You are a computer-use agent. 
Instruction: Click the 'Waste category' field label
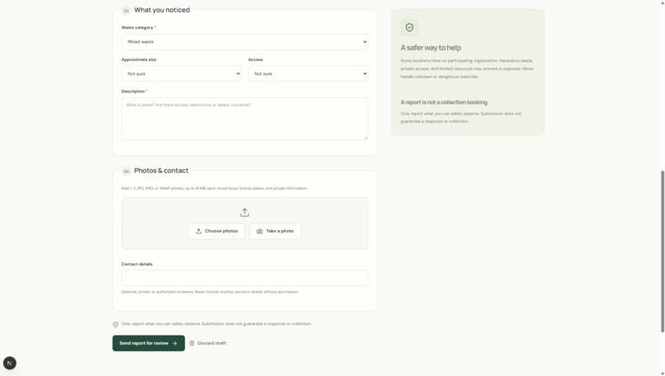click(137, 27)
